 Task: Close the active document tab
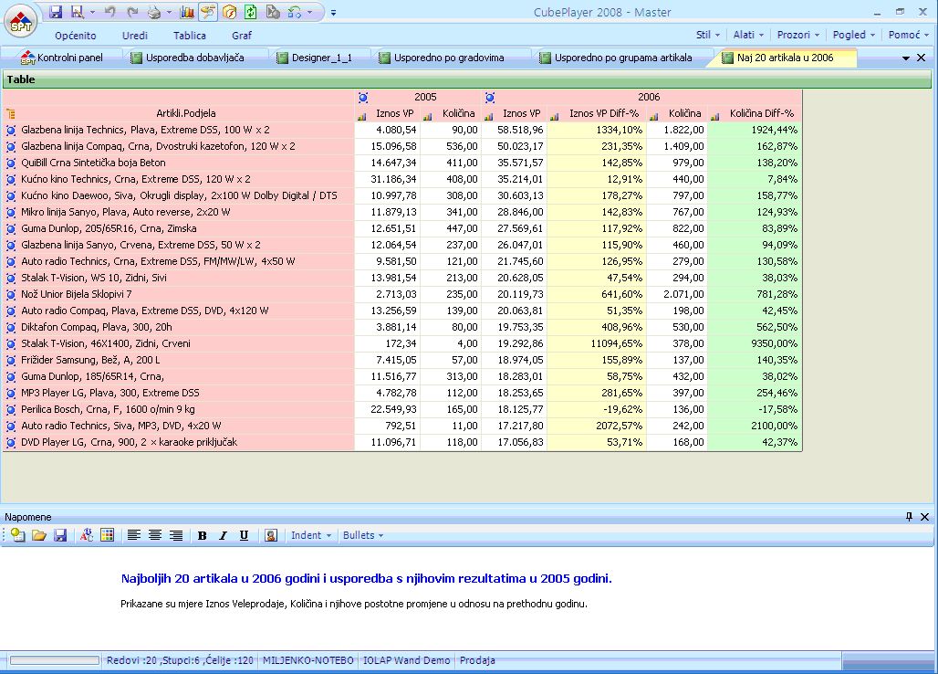[922, 58]
